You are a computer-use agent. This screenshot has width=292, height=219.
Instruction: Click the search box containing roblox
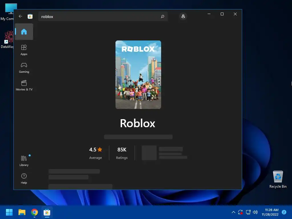[x=103, y=16]
